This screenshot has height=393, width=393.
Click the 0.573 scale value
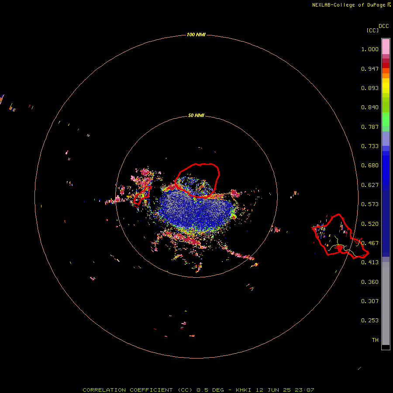point(370,204)
